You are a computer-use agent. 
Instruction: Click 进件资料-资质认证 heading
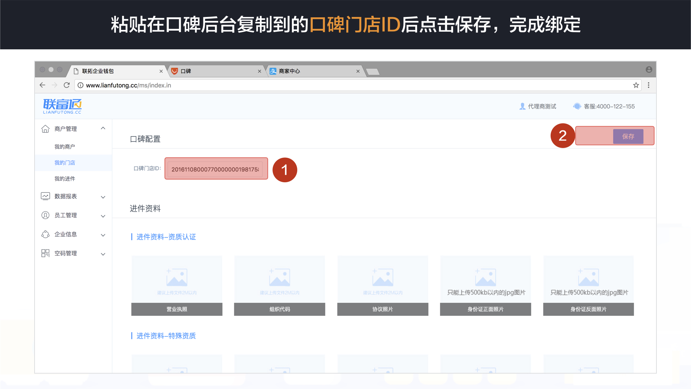[x=166, y=237]
